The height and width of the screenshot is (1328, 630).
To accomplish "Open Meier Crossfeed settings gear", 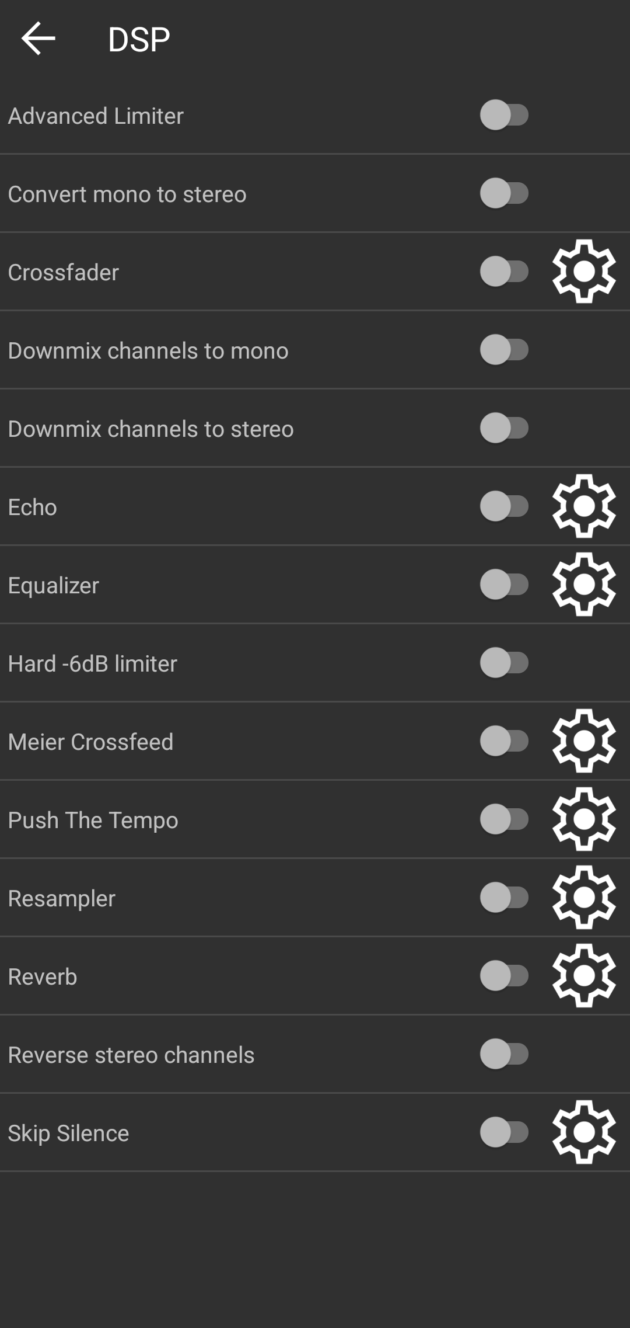I will [584, 741].
